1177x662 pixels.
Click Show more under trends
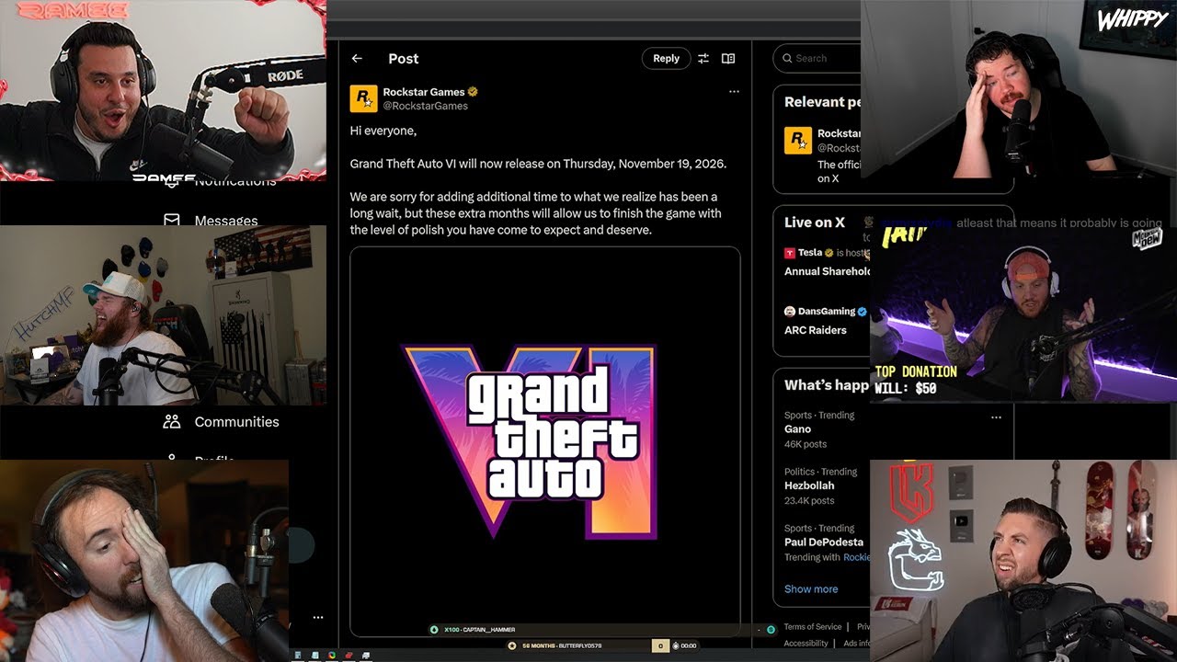[811, 588]
